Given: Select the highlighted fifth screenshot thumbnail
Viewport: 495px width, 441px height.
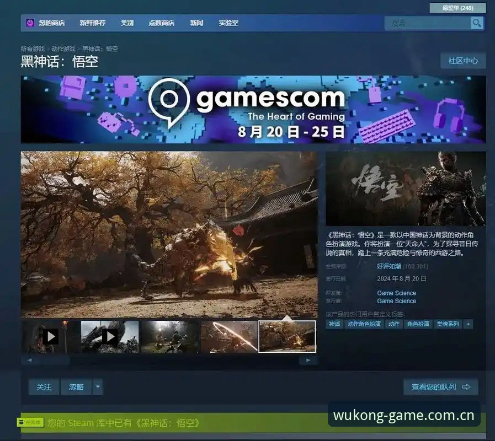Looking at the screenshot, I should coord(288,337).
